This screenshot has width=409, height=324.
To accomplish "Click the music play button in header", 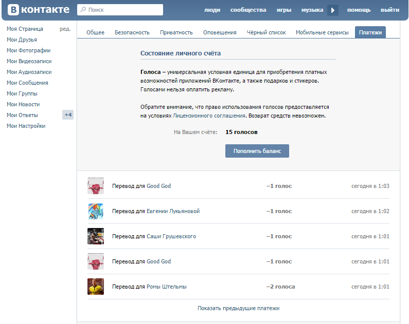I will (x=332, y=10).
